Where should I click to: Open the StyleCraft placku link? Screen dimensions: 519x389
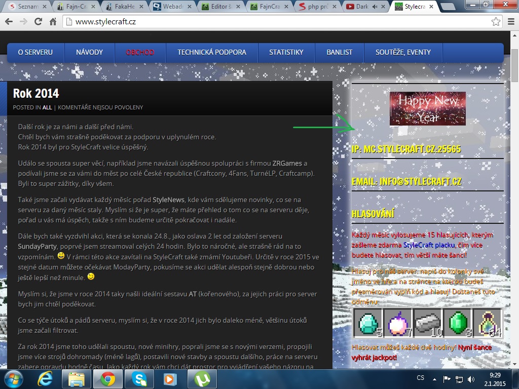pyautogui.click(x=429, y=245)
